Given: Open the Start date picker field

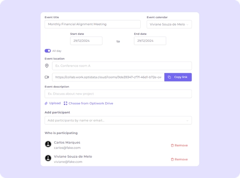Looking at the screenshot, I should 86,41.
